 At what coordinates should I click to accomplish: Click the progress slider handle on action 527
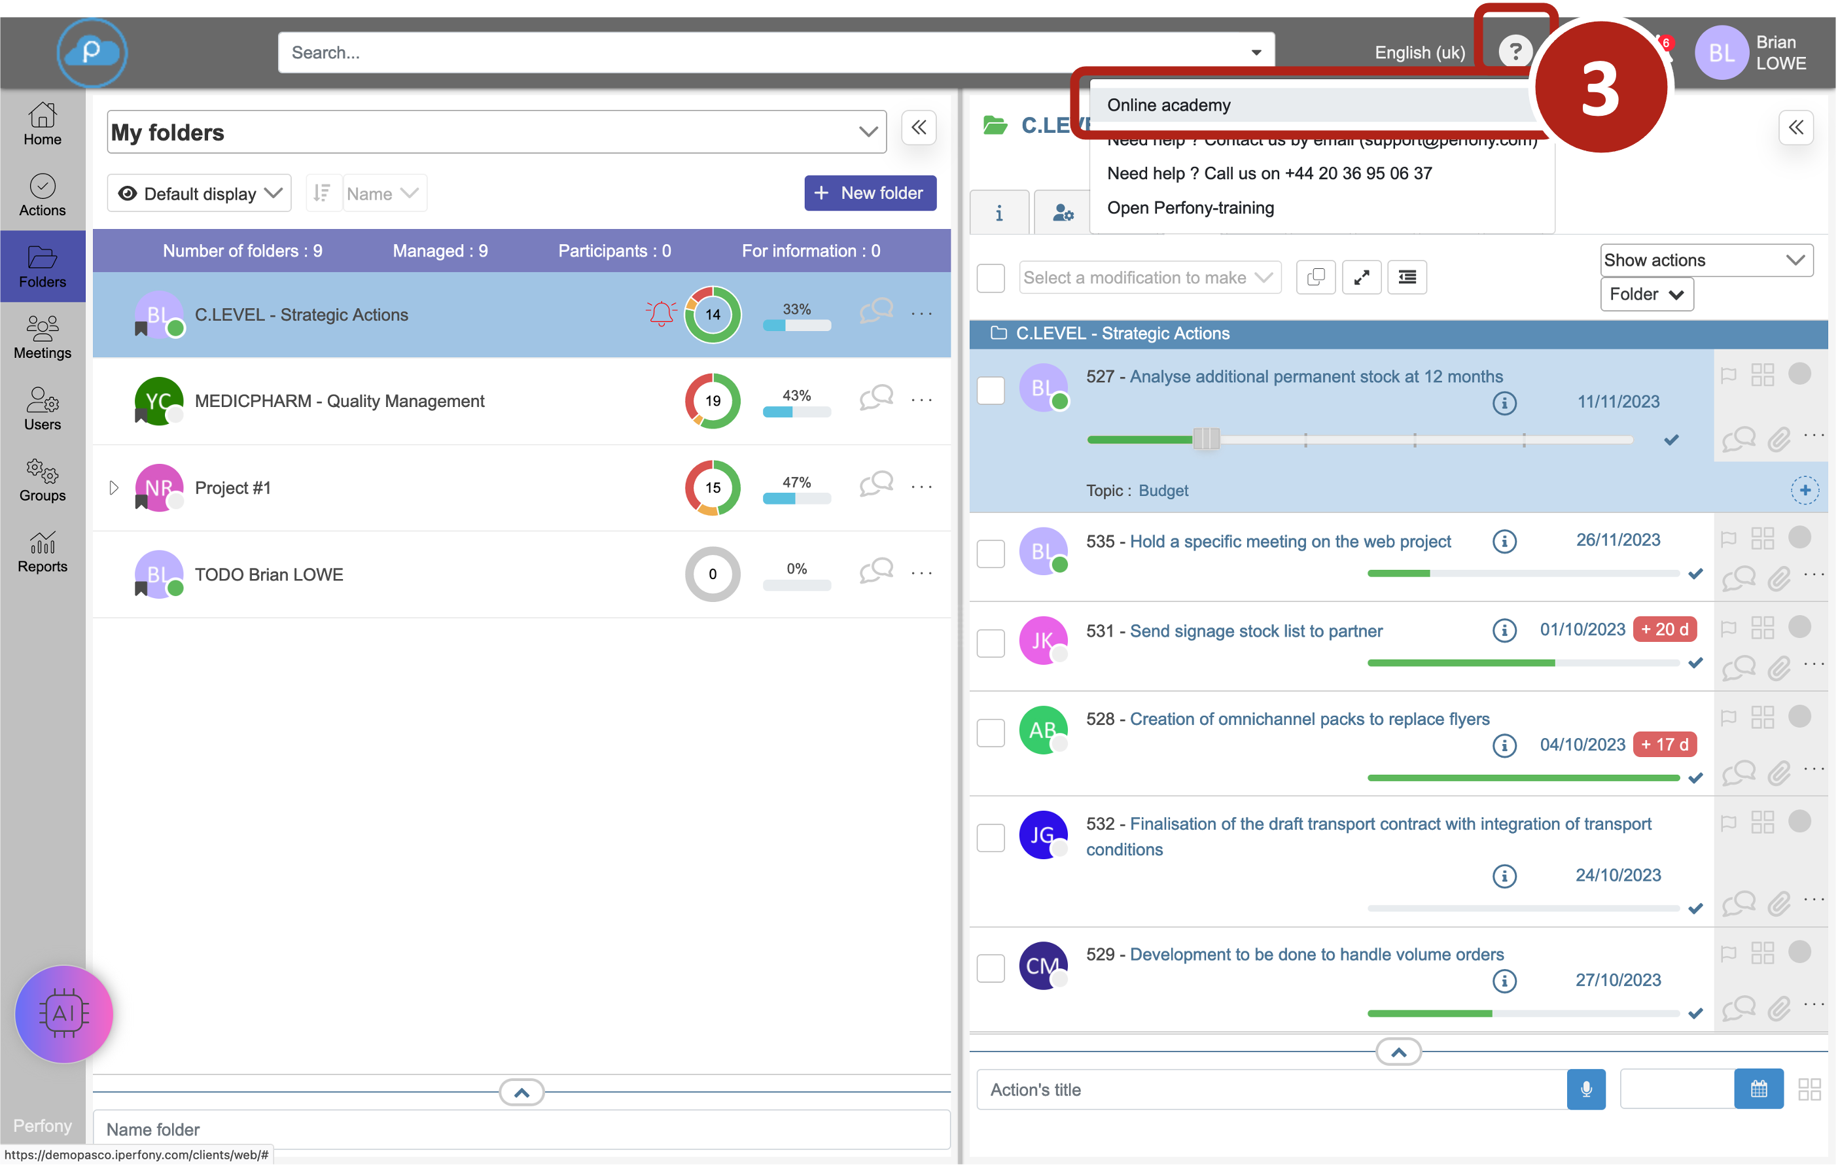pos(1206,440)
